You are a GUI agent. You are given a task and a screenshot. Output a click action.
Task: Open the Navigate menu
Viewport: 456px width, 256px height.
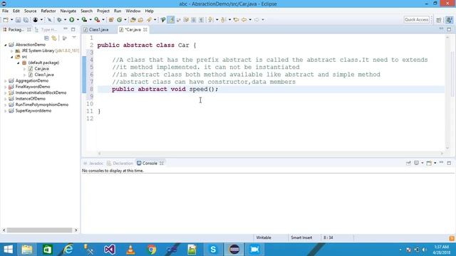(68, 11)
